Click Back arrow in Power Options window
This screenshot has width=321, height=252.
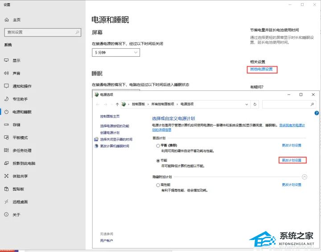point(98,105)
